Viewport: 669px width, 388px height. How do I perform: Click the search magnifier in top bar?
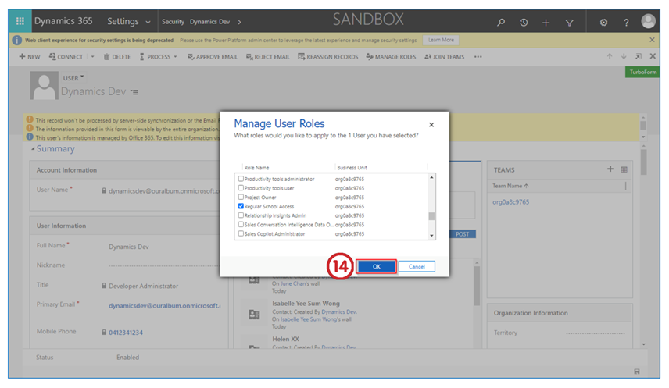click(x=501, y=23)
